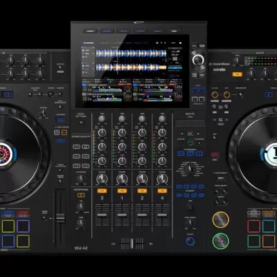
Task: Click the 05:30 track time on screen
Action: (87, 90)
